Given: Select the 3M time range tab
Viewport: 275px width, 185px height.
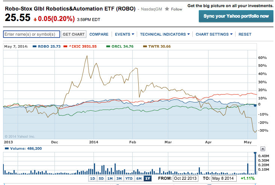Looking at the screenshot, I should click(x=119, y=179).
